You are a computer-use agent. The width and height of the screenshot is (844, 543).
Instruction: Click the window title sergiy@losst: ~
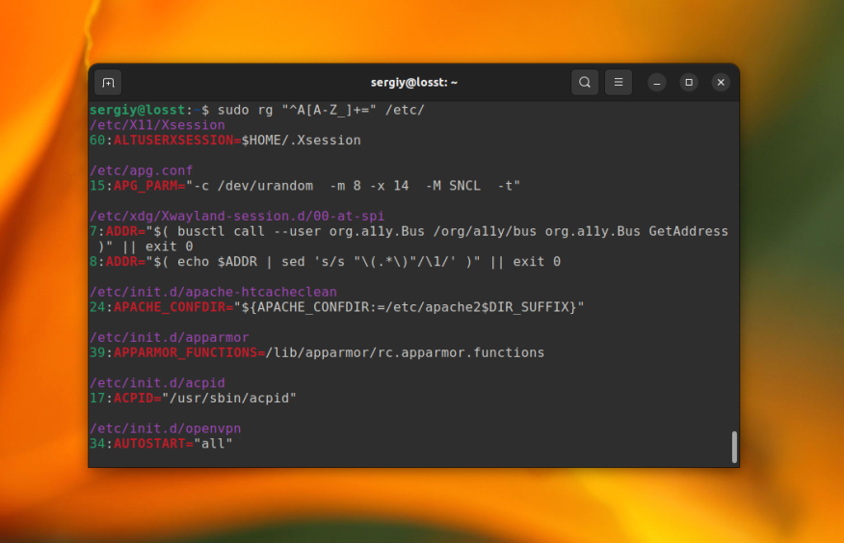pos(413,83)
